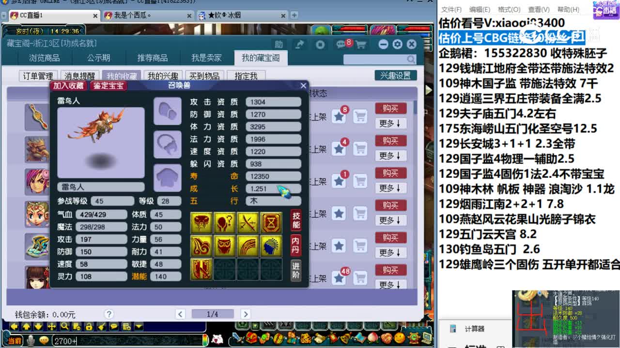Image resolution: width=620 pixels, height=348 pixels.
Task: Open the shopping cart in title bar
Action: click(x=361, y=44)
